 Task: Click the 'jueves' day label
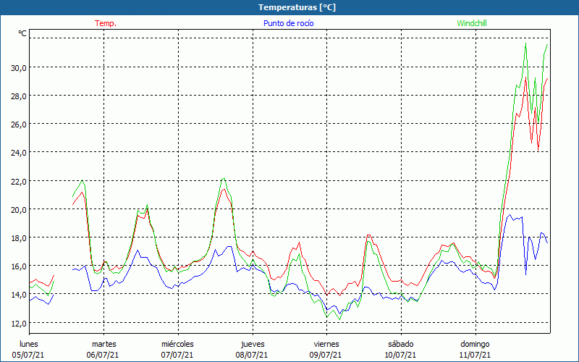pyautogui.click(x=253, y=344)
